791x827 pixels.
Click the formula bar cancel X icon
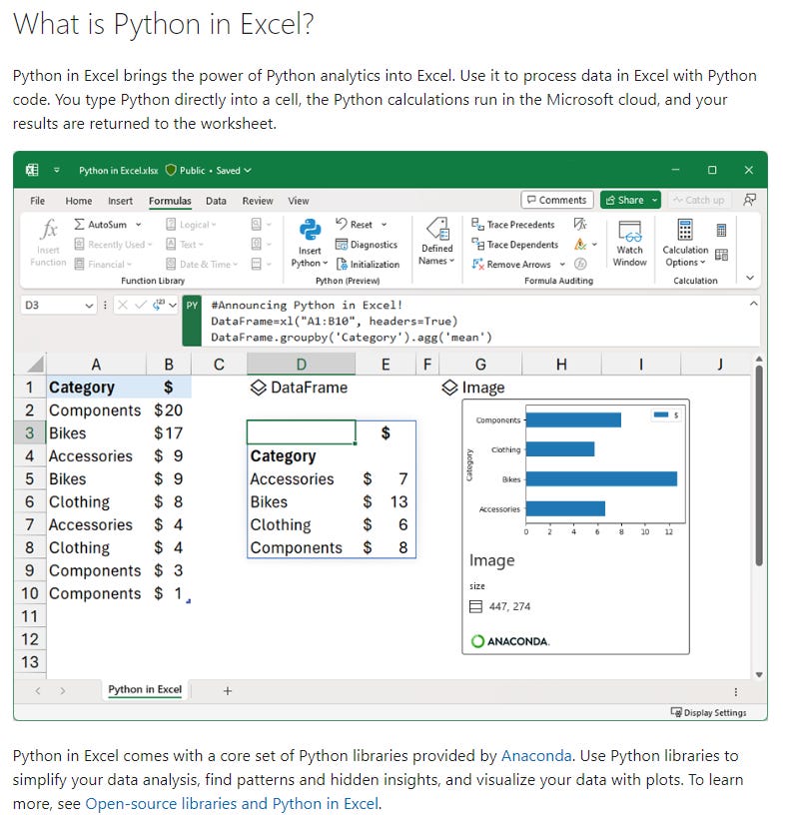tap(122, 305)
